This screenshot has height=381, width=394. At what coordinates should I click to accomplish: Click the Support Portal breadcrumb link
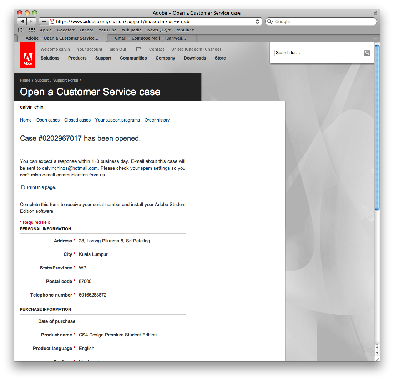[66, 80]
